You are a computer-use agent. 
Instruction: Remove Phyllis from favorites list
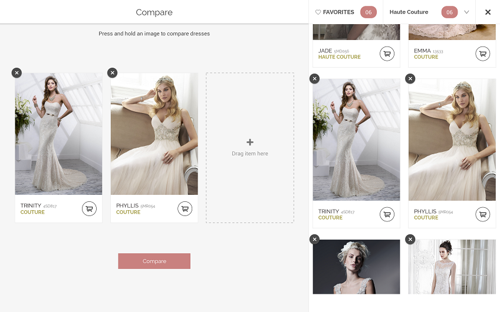pyautogui.click(x=410, y=79)
